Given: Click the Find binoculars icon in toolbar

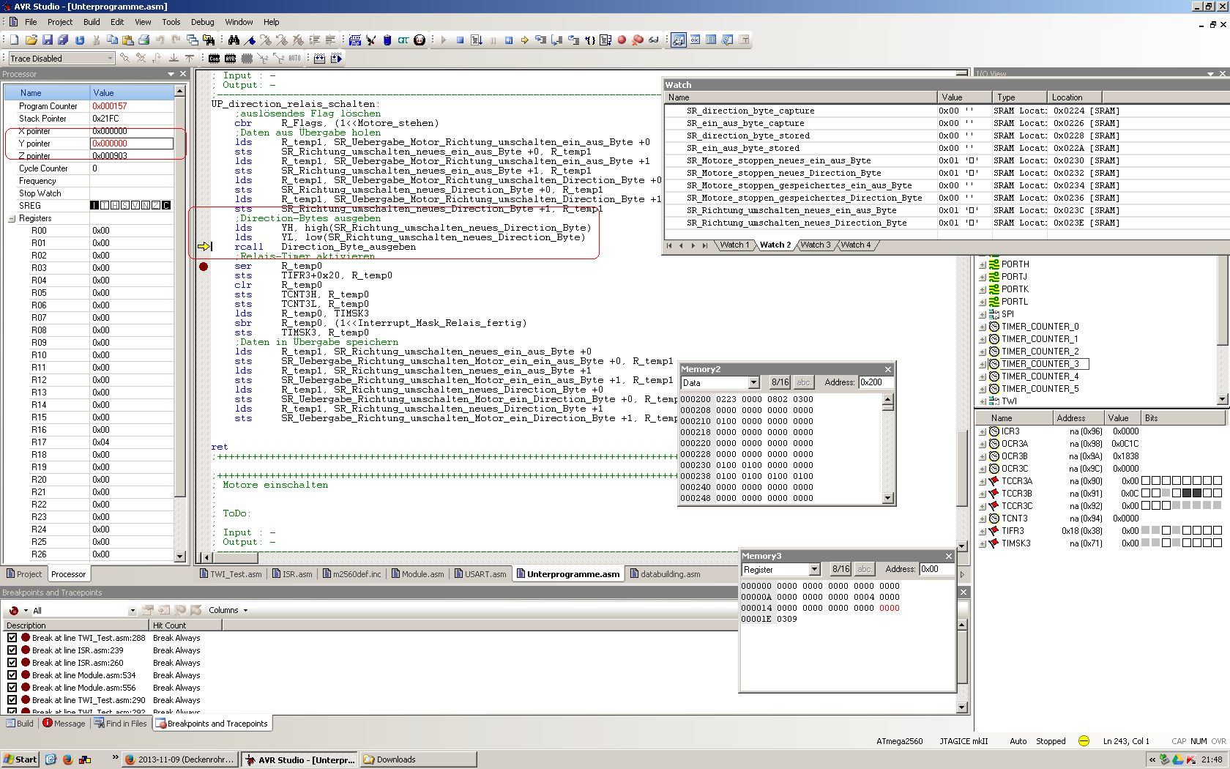Looking at the screenshot, I should (234, 40).
